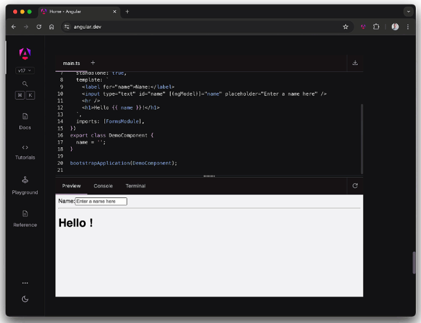Open the browser extensions puzzle icon

[x=376, y=27]
